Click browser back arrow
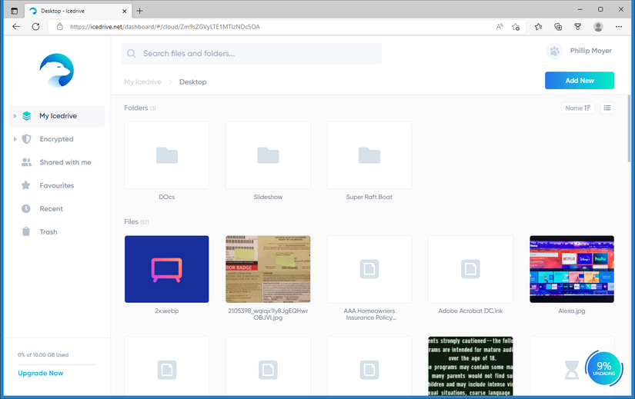Viewport: 635px width, 399px height. pyautogui.click(x=16, y=27)
